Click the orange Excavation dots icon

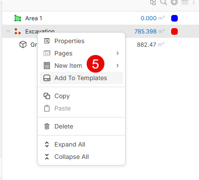18,31
